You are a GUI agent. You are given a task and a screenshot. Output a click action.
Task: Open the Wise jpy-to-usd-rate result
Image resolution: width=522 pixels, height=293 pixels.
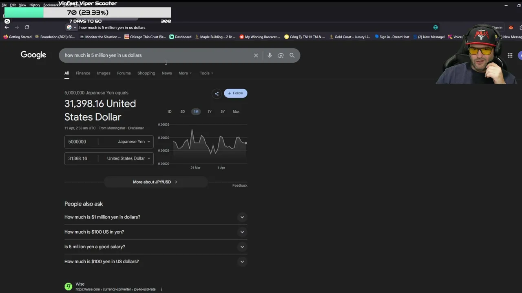115,289
